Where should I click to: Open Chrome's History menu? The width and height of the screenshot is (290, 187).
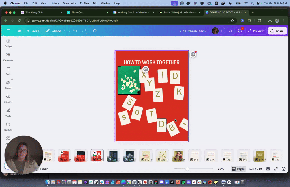point(55,3)
